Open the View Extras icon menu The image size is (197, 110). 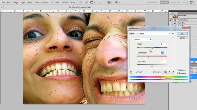(x=93, y=2)
